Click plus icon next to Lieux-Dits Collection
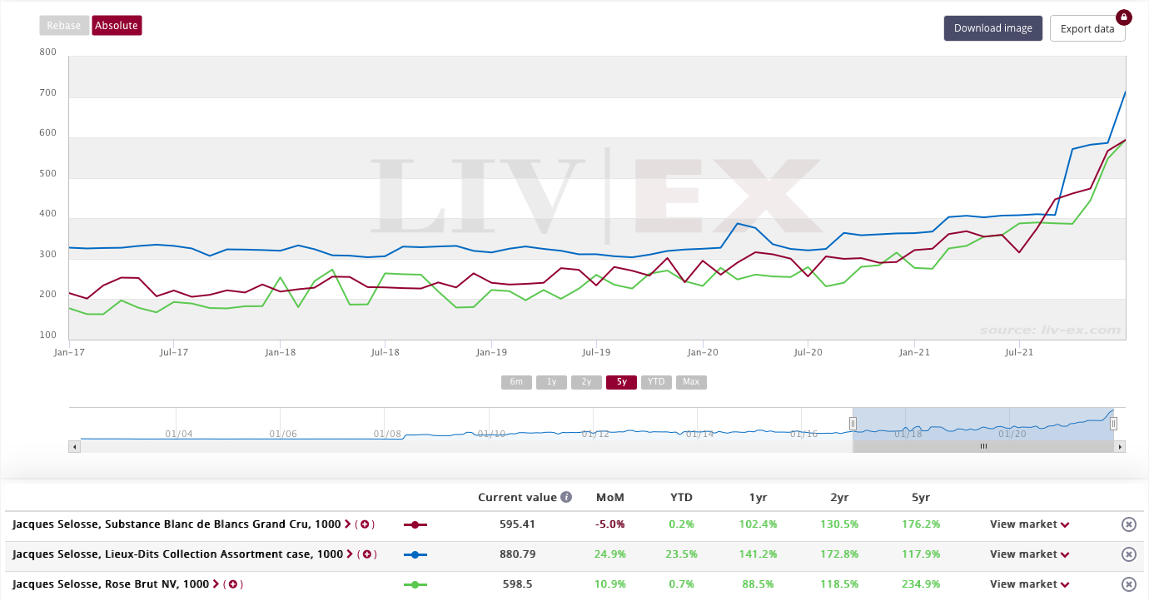 pyautogui.click(x=366, y=554)
